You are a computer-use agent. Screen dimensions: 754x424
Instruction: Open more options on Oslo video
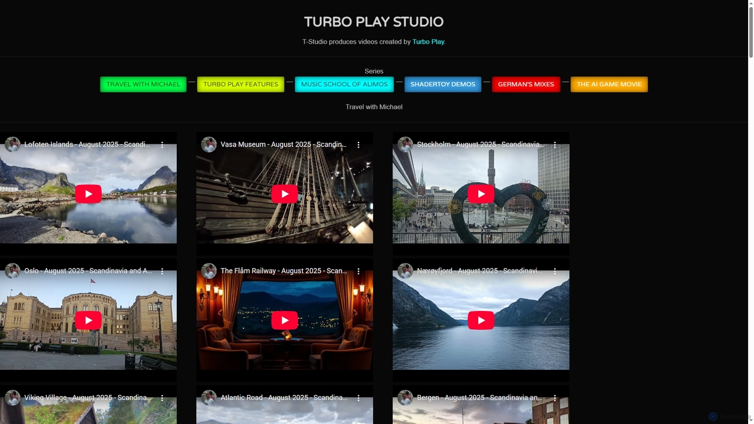162,271
